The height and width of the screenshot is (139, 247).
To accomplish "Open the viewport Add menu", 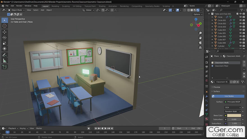I will click(x=42, y=10).
